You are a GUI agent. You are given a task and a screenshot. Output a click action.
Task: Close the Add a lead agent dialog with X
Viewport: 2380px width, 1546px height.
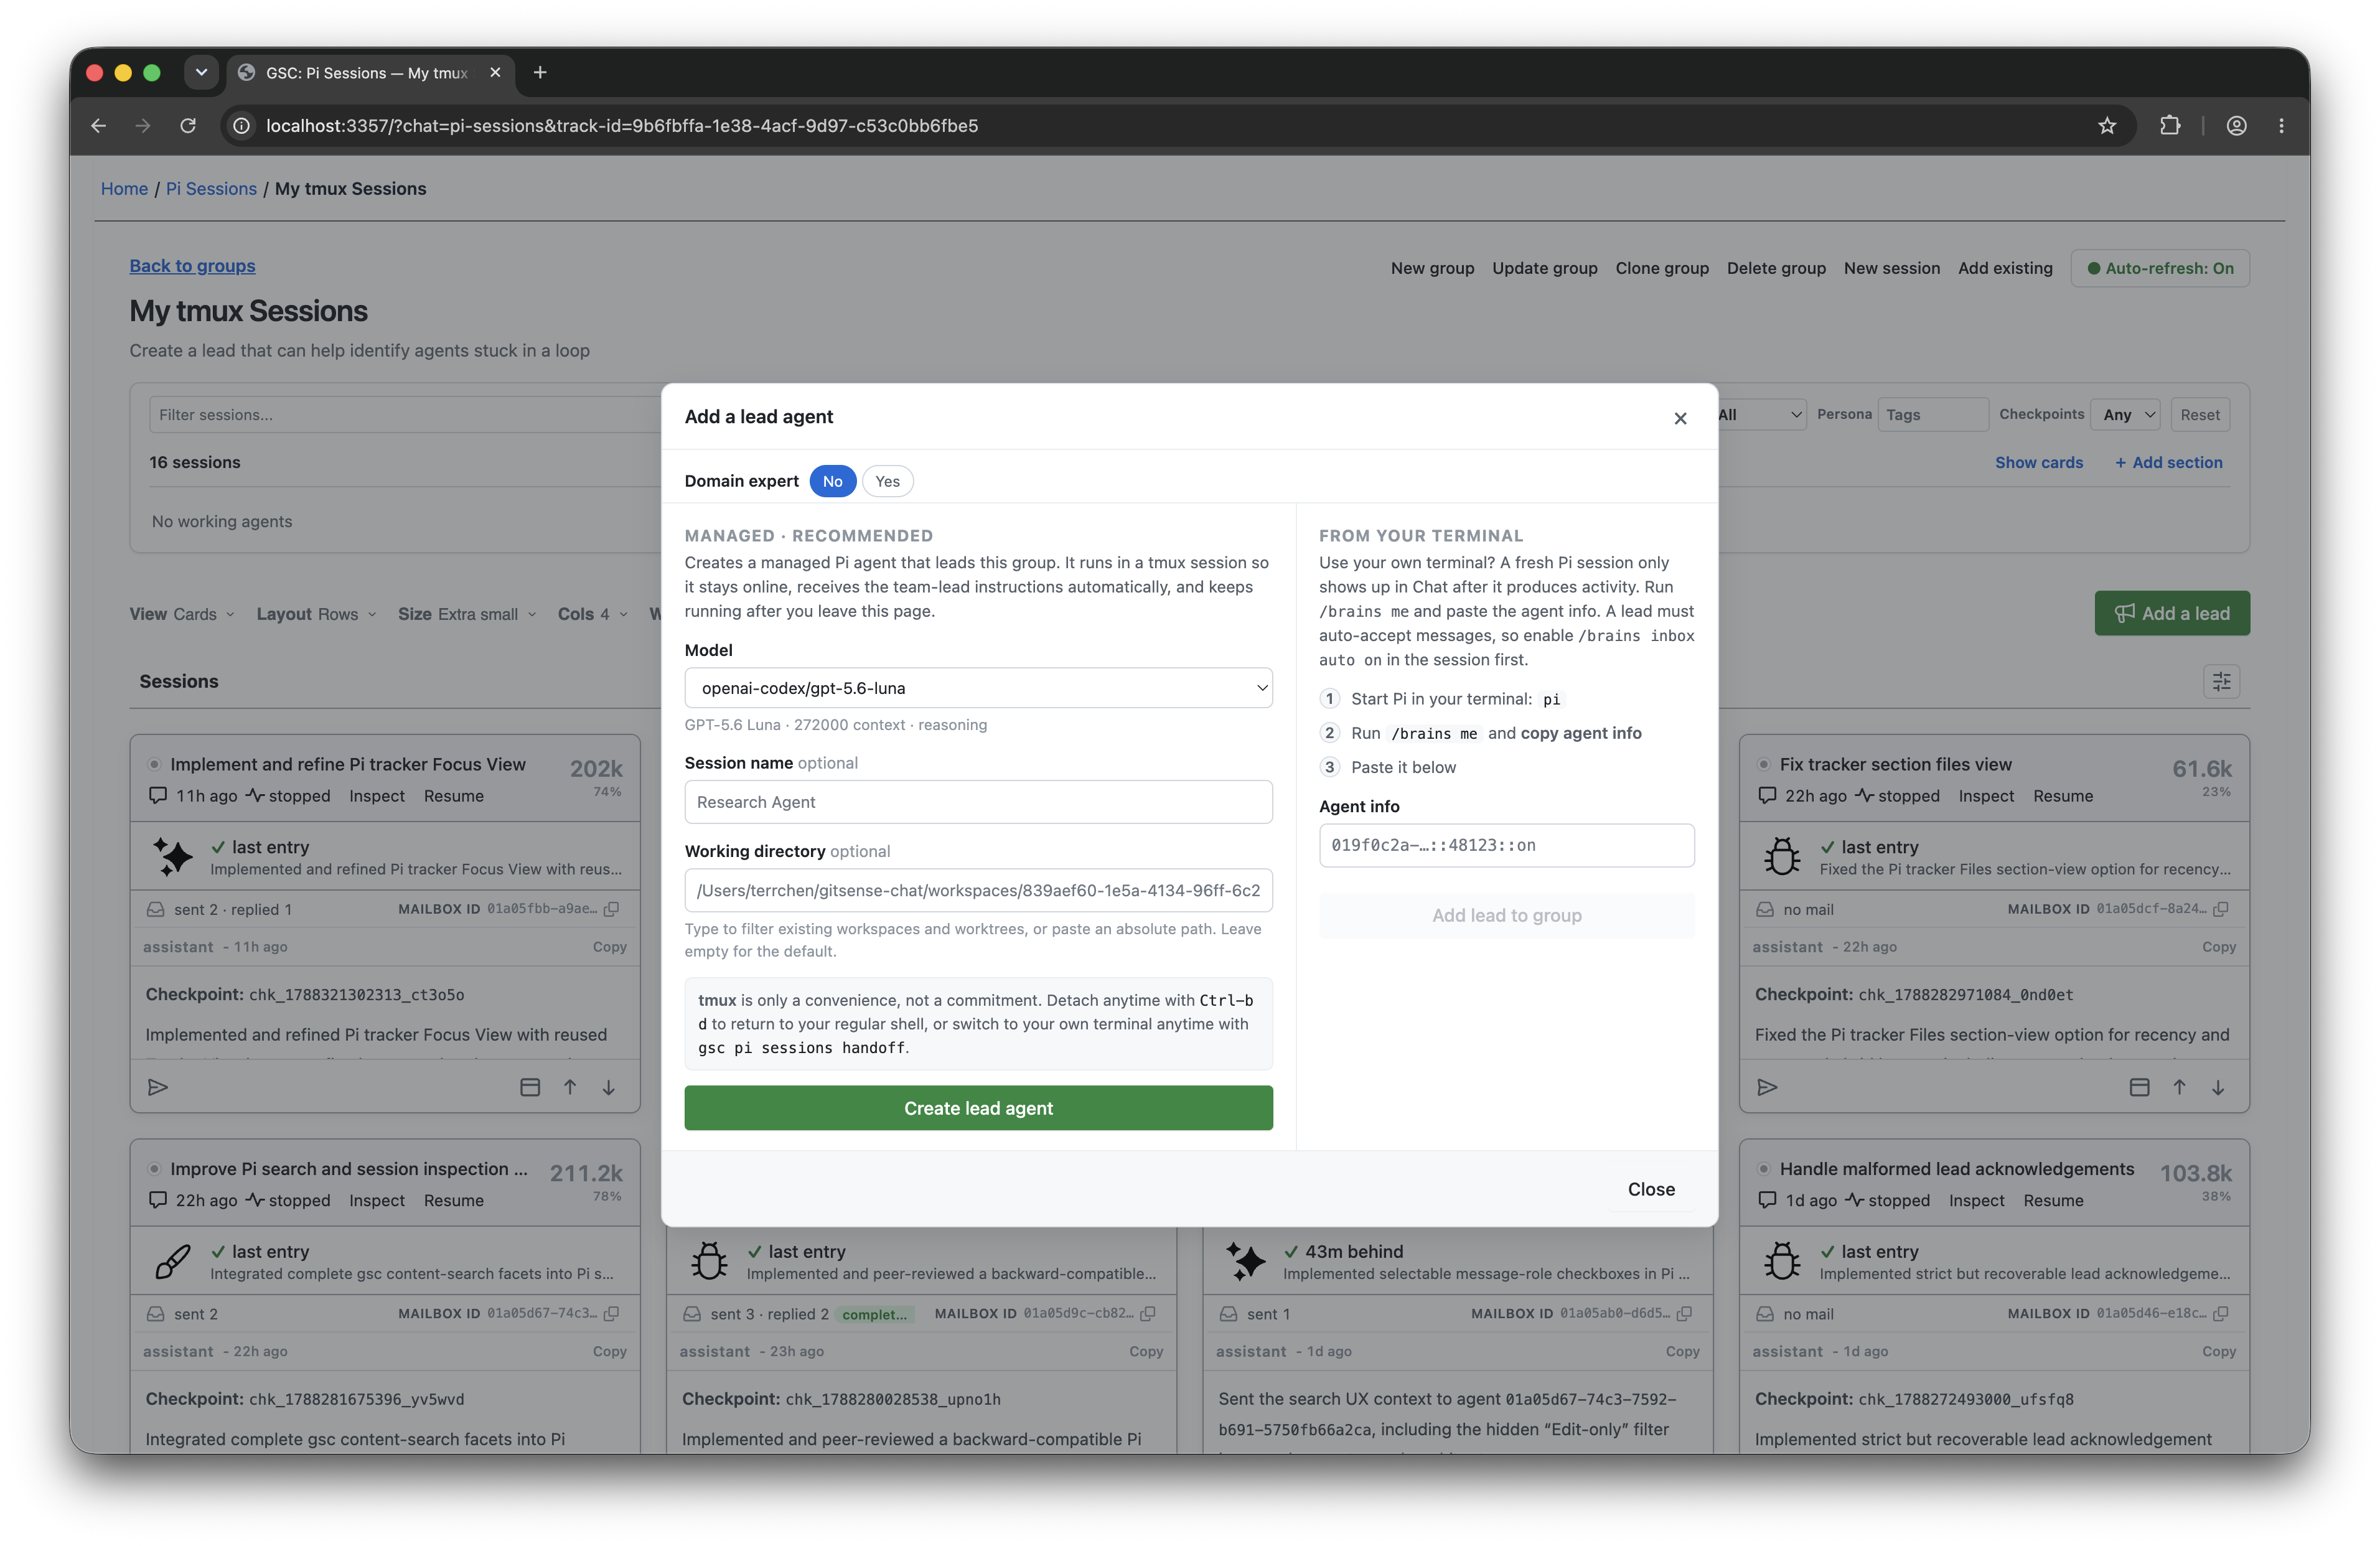[x=1680, y=418]
